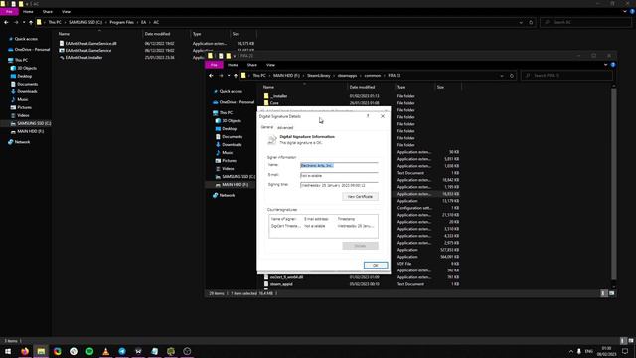The height and width of the screenshot is (358, 636).
Task: Close the Digital Signature Details dialog
Action: (x=382, y=116)
